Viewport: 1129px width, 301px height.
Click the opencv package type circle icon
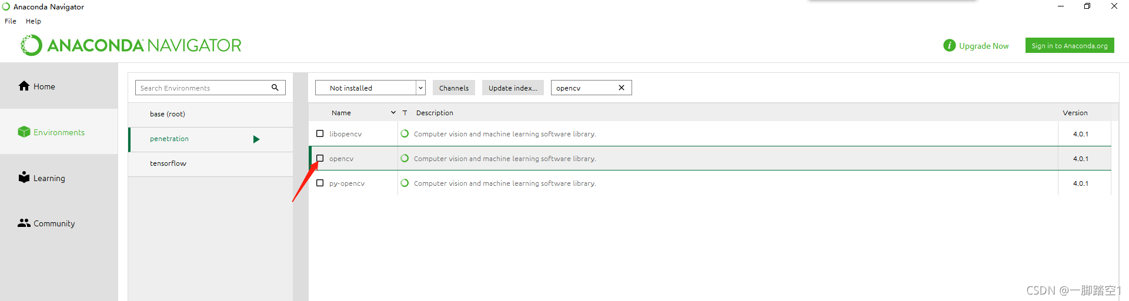pyautogui.click(x=405, y=158)
